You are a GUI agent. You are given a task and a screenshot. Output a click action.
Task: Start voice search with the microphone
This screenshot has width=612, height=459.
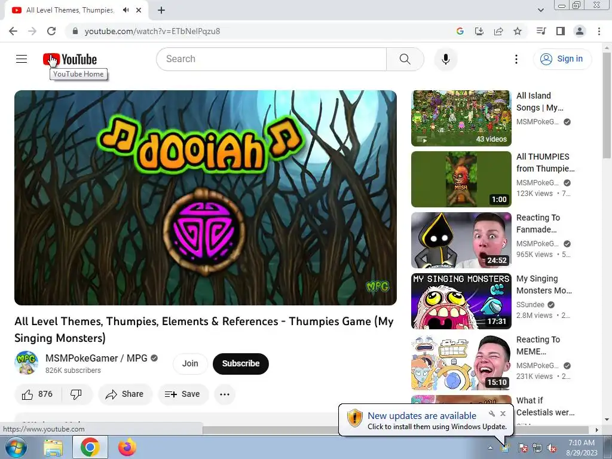tap(446, 59)
